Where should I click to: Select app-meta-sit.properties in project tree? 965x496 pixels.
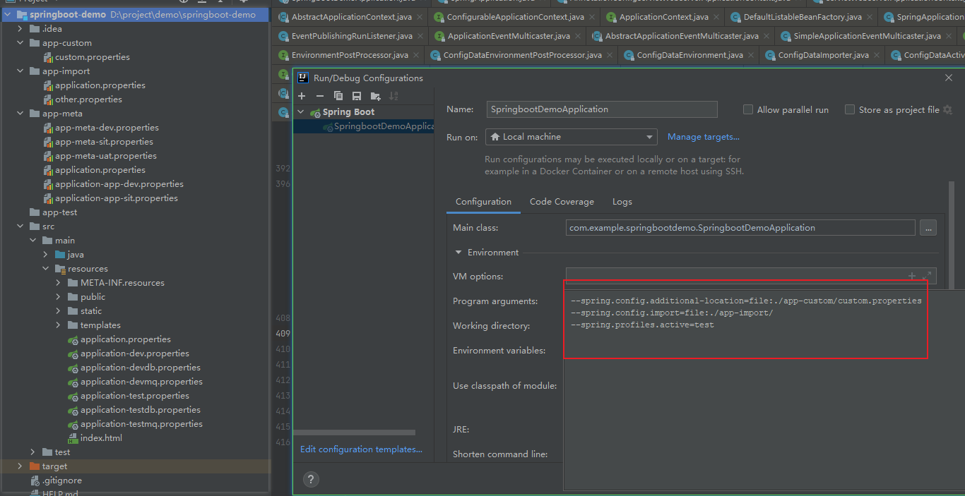[104, 142]
